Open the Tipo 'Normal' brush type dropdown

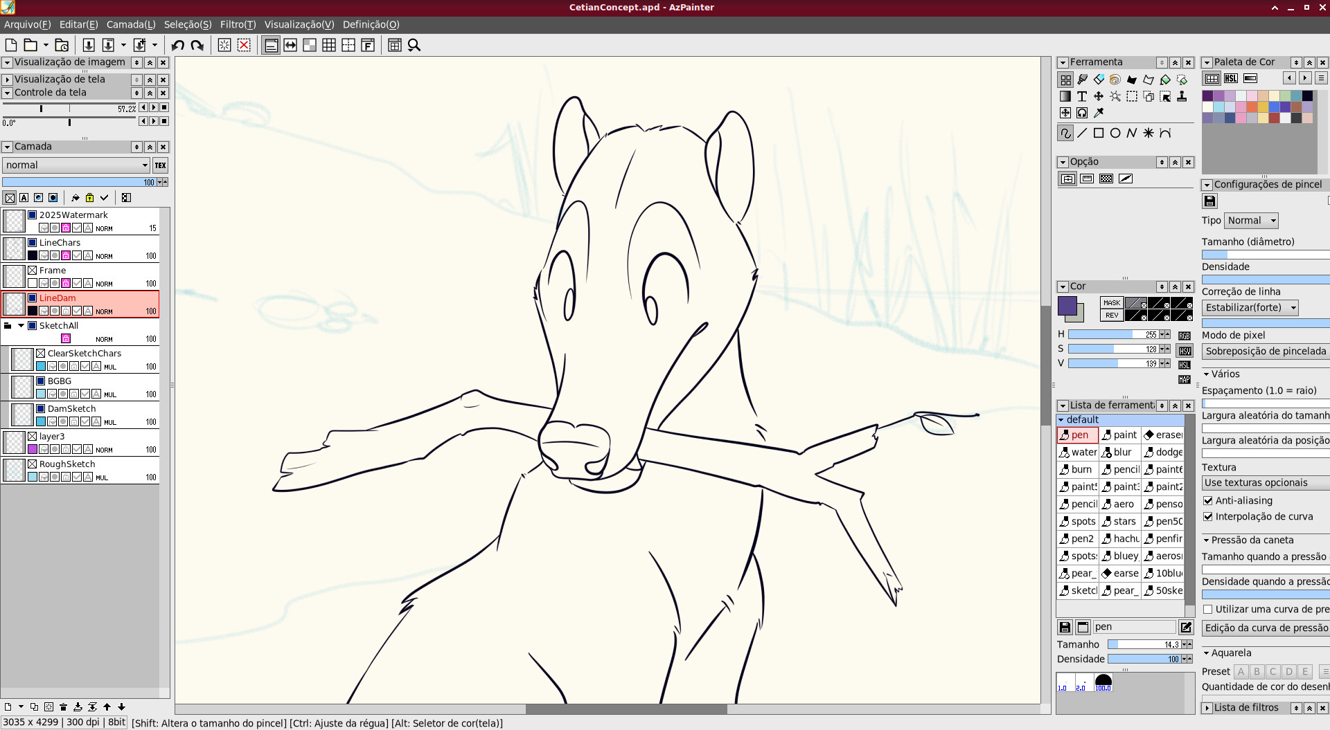point(1251,221)
